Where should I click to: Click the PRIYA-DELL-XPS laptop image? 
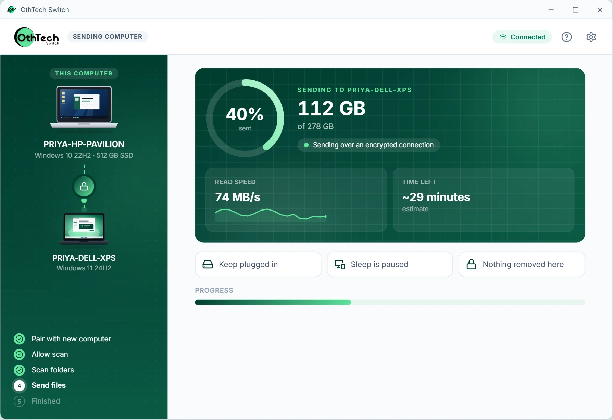84,229
